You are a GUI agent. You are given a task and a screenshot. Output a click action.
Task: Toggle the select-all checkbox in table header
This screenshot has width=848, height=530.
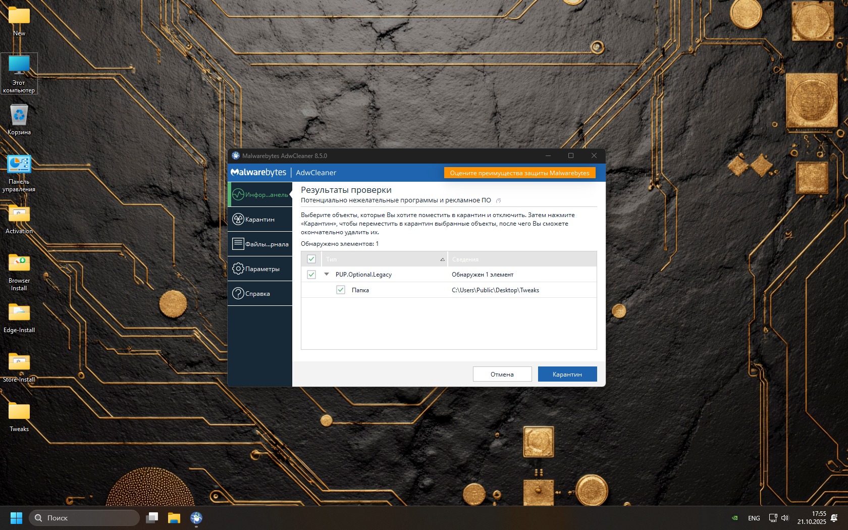311,259
